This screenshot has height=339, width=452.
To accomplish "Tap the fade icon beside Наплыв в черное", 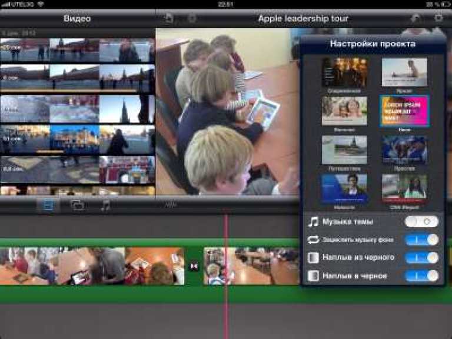I will pyautogui.click(x=313, y=276).
